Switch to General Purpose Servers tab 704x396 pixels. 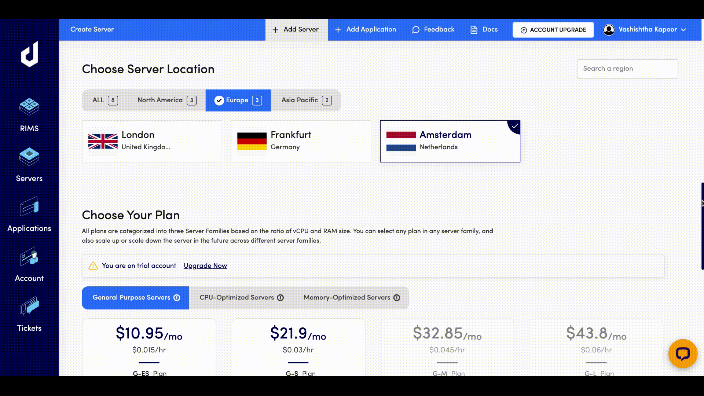click(x=135, y=298)
